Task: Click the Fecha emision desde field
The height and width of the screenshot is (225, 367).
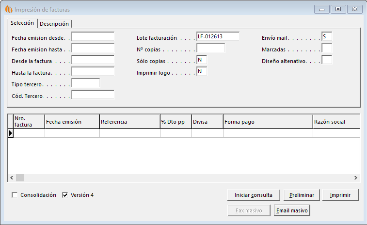Action: 93,36
